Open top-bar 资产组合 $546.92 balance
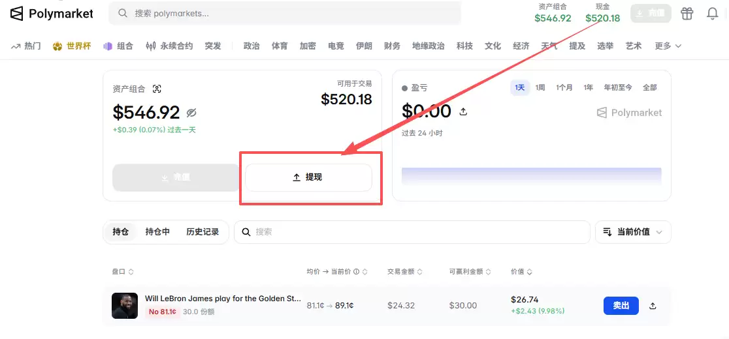 [x=553, y=13]
